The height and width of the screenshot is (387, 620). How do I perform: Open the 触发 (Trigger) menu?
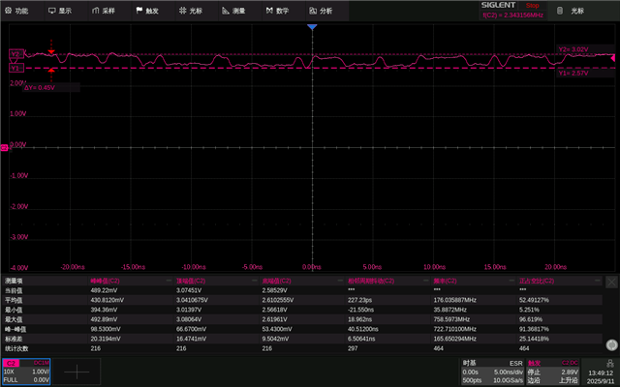147,11
